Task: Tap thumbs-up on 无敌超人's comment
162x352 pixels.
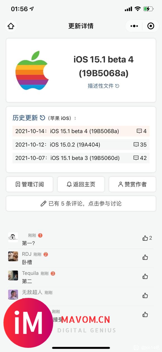Action: coord(145,295)
